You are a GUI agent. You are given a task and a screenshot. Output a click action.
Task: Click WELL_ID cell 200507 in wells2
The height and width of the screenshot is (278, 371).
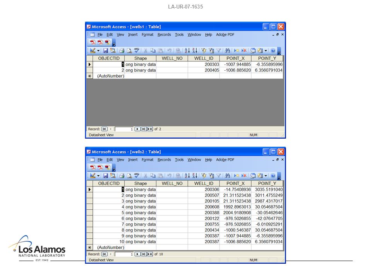pyautogui.click(x=204, y=195)
